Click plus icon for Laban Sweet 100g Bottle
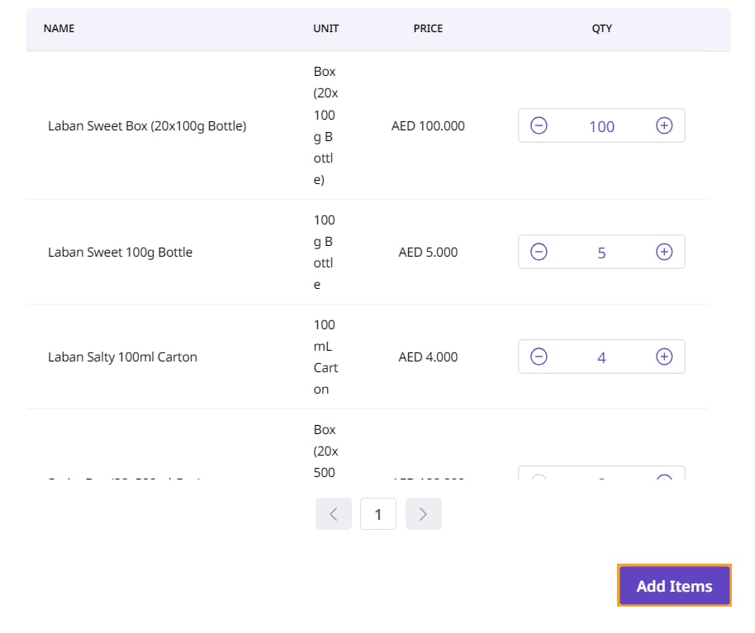Image resolution: width=755 pixels, height=633 pixels. 664,253
